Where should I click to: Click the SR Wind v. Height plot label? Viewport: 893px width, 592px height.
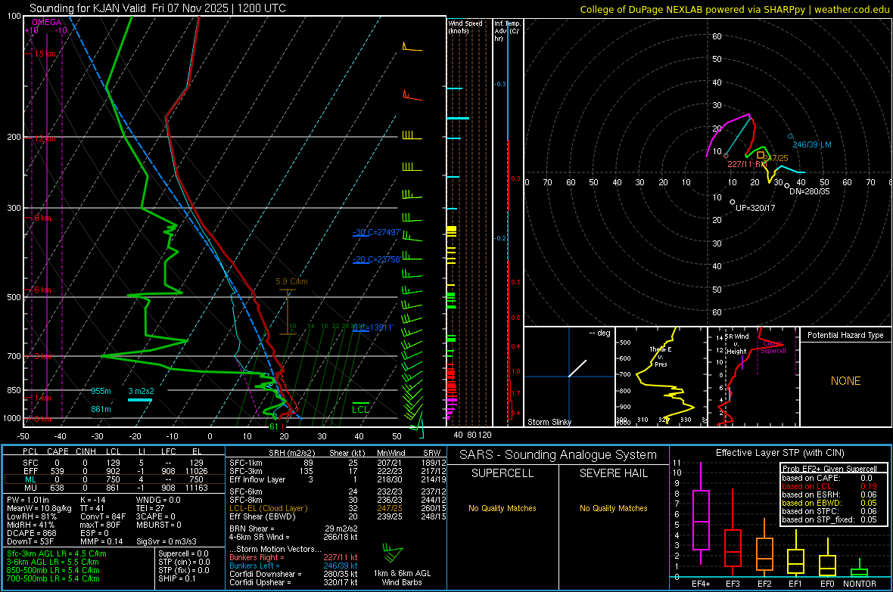pyautogui.click(x=736, y=344)
